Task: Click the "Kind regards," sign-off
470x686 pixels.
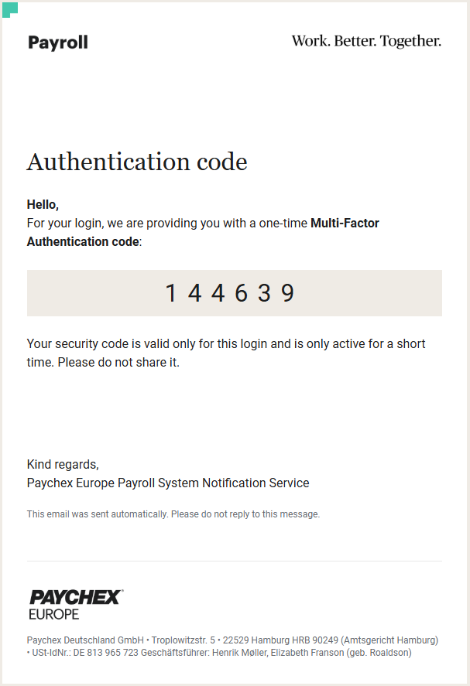Action: tap(63, 465)
